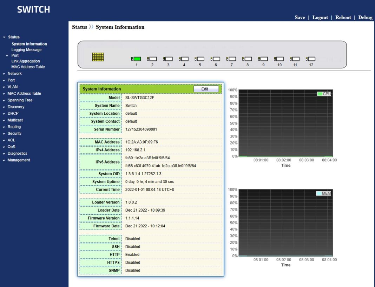Click the SWITCH logo
The width and height of the screenshot is (375, 287).
coord(33,9)
